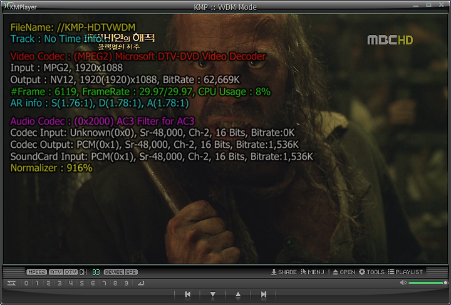
Task: Go channel down with down triangle
Action: click(x=213, y=294)
